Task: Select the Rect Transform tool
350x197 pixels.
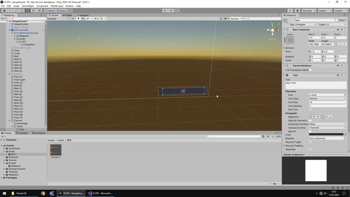Action: pos(28,10)
